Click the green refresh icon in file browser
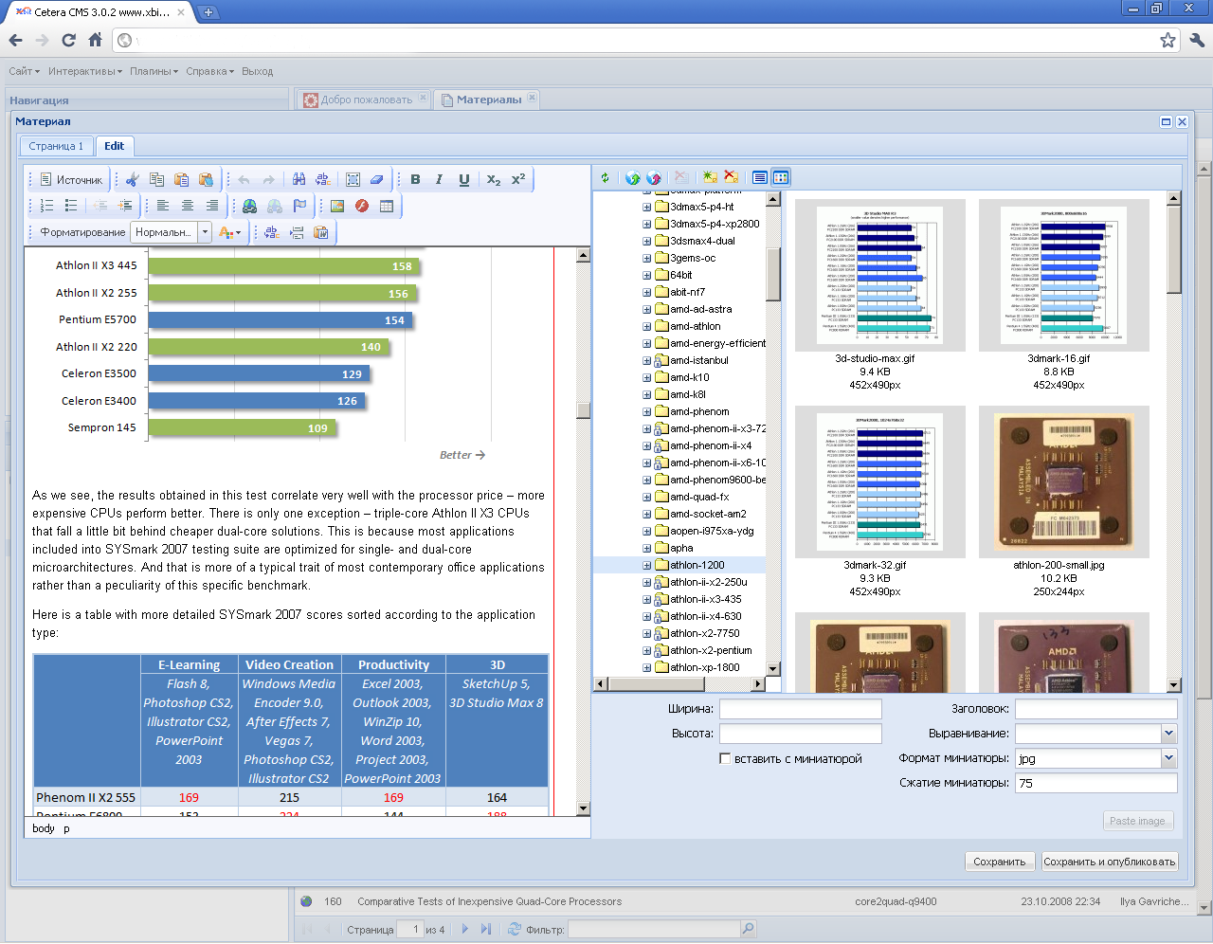 click(605, 177)
